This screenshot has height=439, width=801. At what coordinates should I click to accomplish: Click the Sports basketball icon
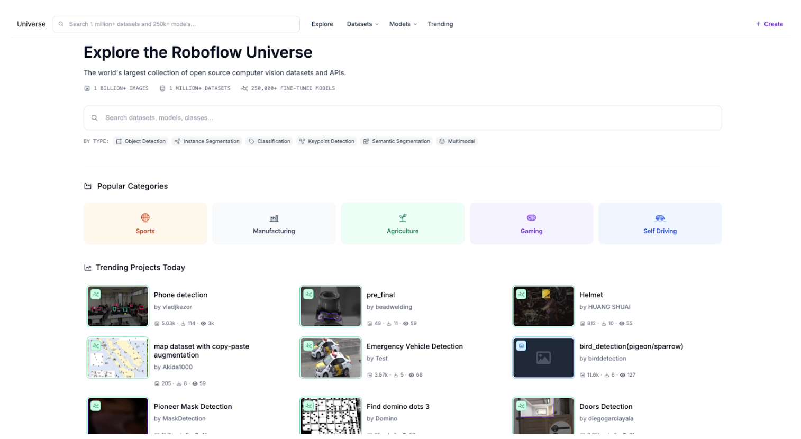[145, 218]
